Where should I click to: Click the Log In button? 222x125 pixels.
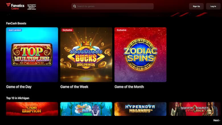(213, 6)
